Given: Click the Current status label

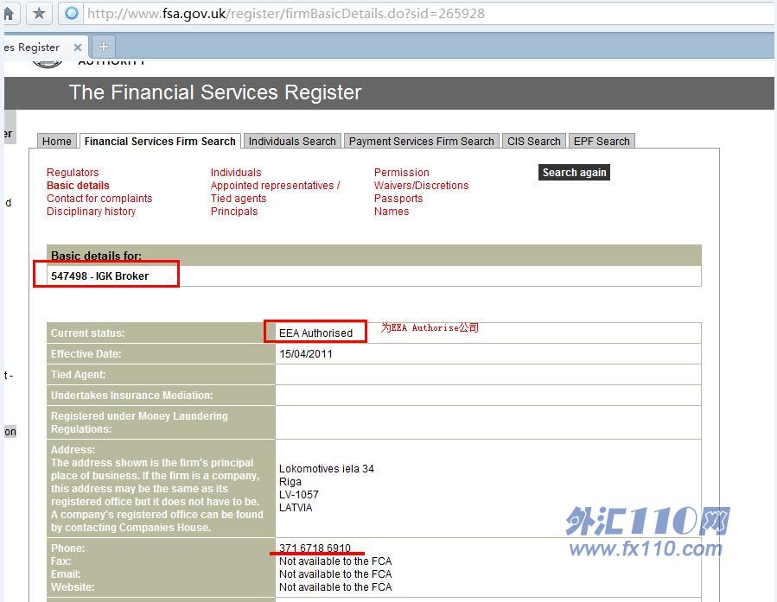Looking at the screenshot, I should coord(87,333).
